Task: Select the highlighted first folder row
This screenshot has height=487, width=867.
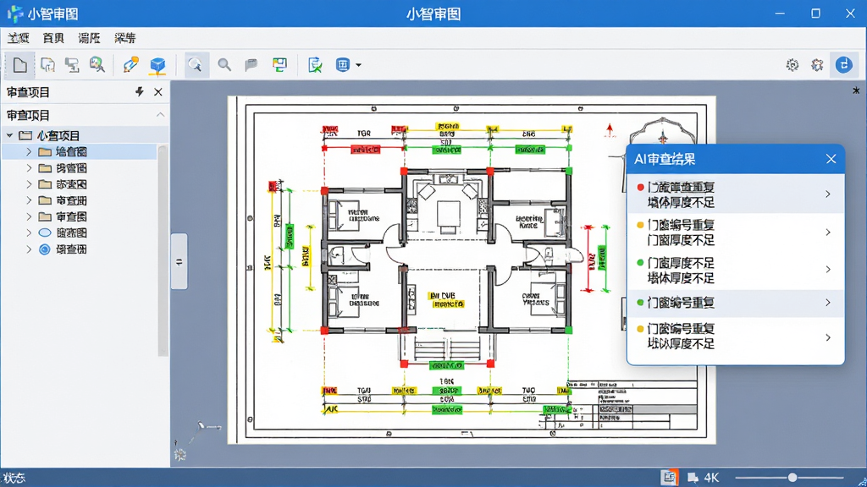Action: tap(80, 152)
